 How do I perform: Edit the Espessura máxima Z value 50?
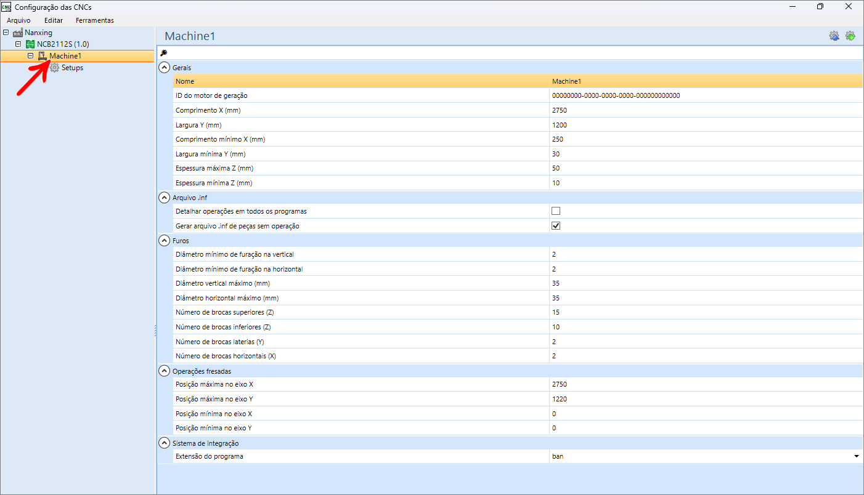[x=706, y=168]
